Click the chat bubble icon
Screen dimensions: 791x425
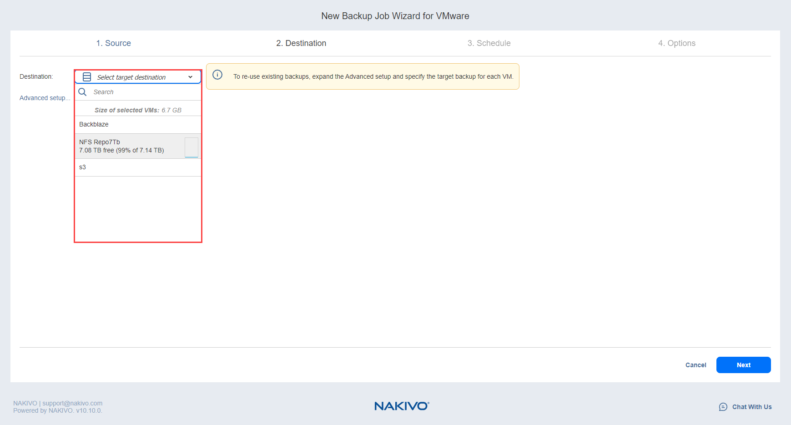(723, 407)
